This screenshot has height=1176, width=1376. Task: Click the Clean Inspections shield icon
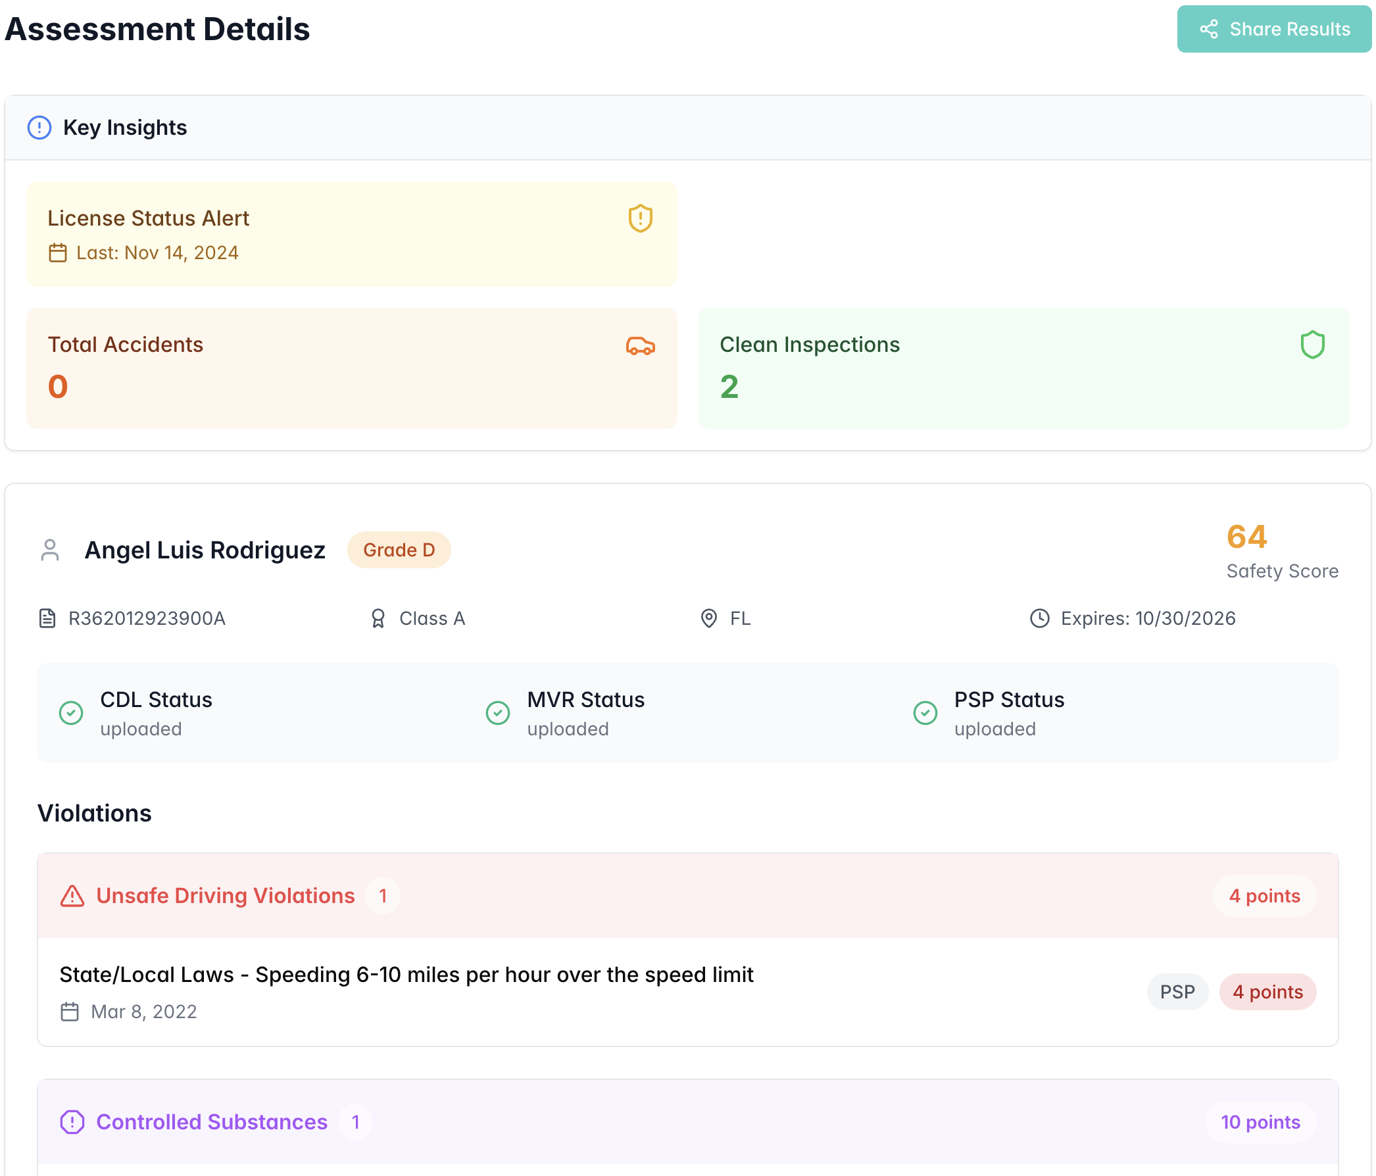point(1312,345)
